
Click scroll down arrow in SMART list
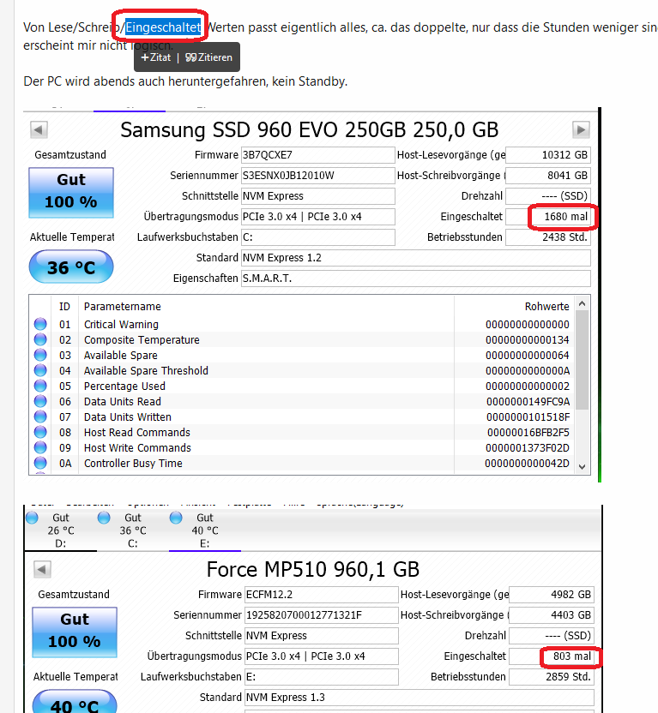pos(583,466)
